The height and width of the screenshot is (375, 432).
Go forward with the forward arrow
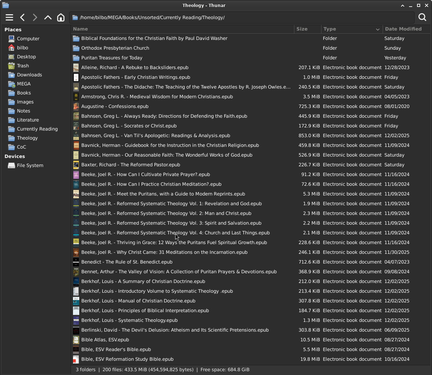[35, 17]
